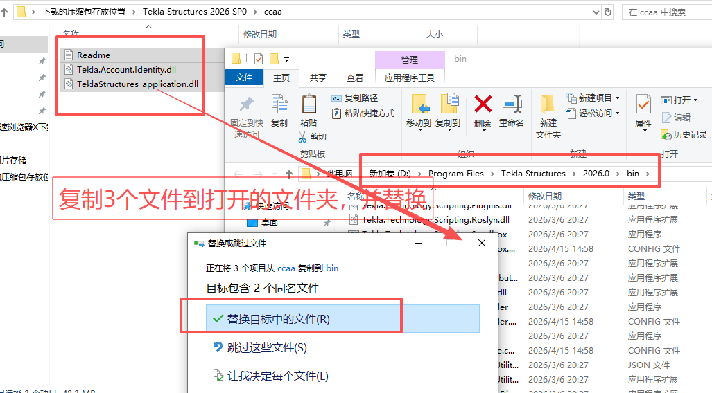The height and width of the screenshot is (393, 712).
Task: Sort ccaa list by Type header
Action: point(351,35)
